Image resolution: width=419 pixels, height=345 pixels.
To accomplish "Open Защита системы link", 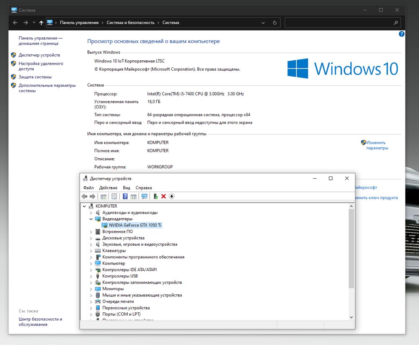I will [x=35, y=77].
